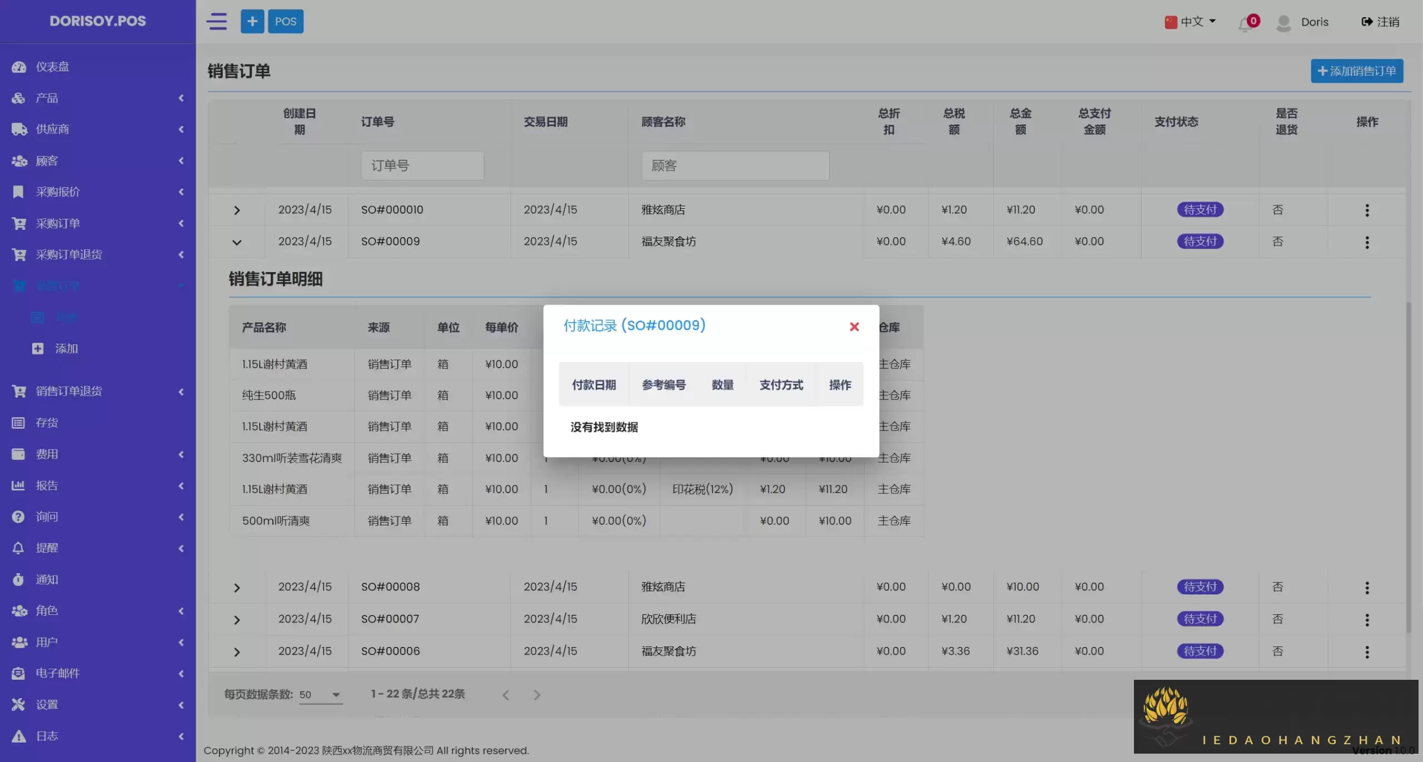Viewport: 1423px width, 762px height.
Task: Expand the 电子邮件 sidebar menu
Action: click(98, 673)
